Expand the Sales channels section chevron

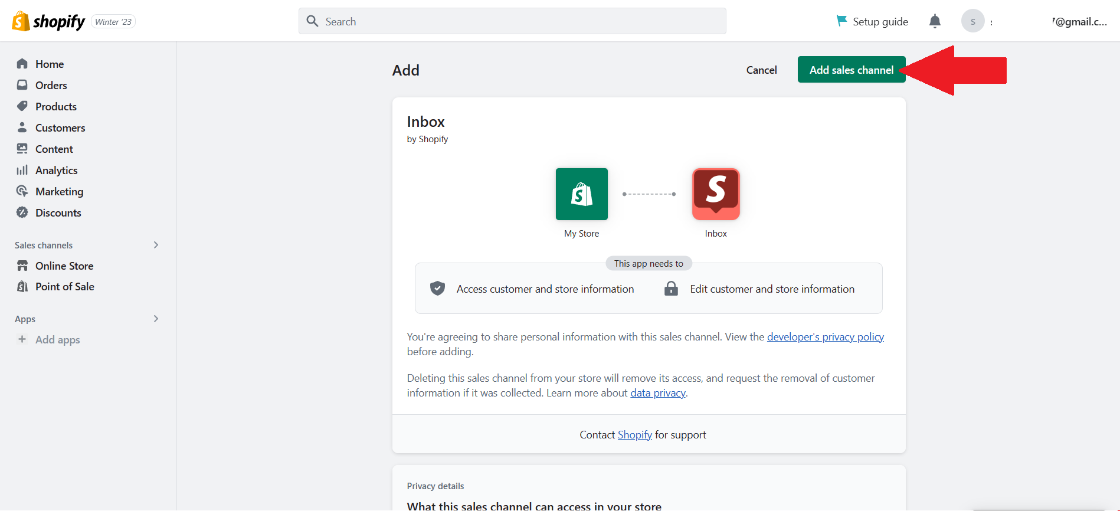tap(156, 245)
